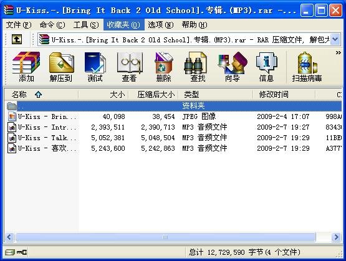Minimize the WinRAR window
346x261 pixels.
tap(307, 11)
